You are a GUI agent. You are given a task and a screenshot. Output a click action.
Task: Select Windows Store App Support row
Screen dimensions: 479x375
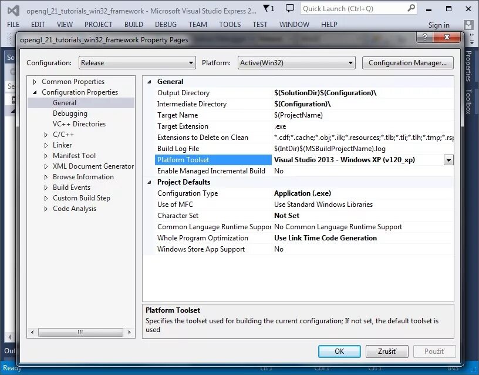click(304, 249)
